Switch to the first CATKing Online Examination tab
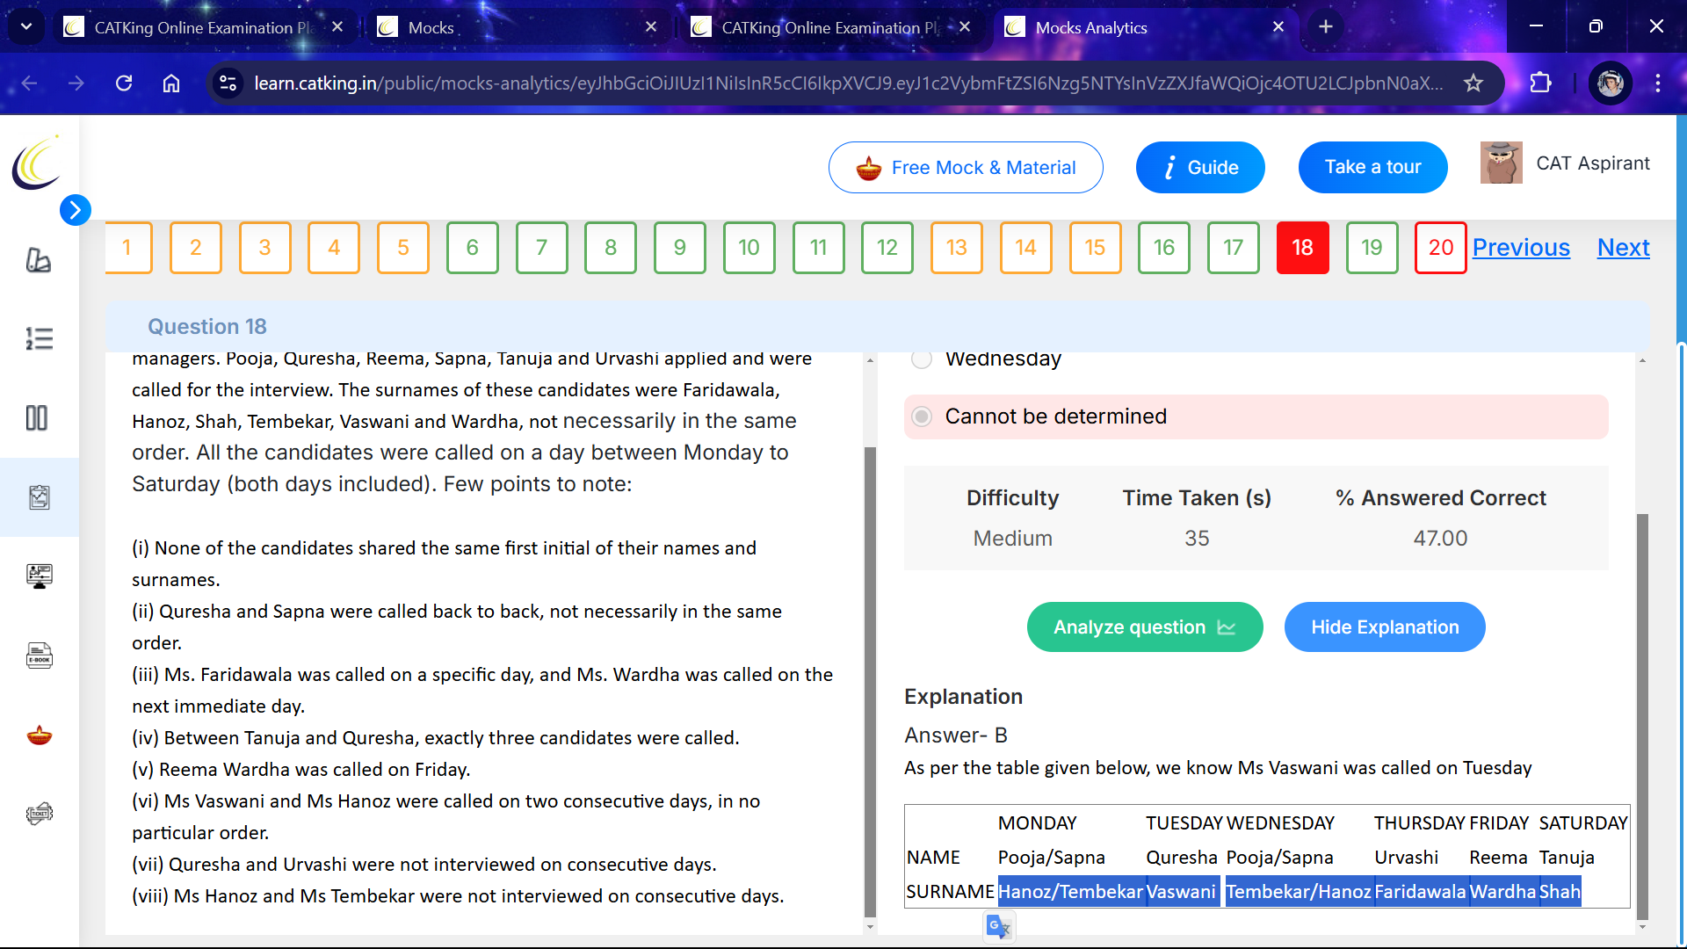The width and height of the screenshot is (1687, 949). tap(206, 27)
